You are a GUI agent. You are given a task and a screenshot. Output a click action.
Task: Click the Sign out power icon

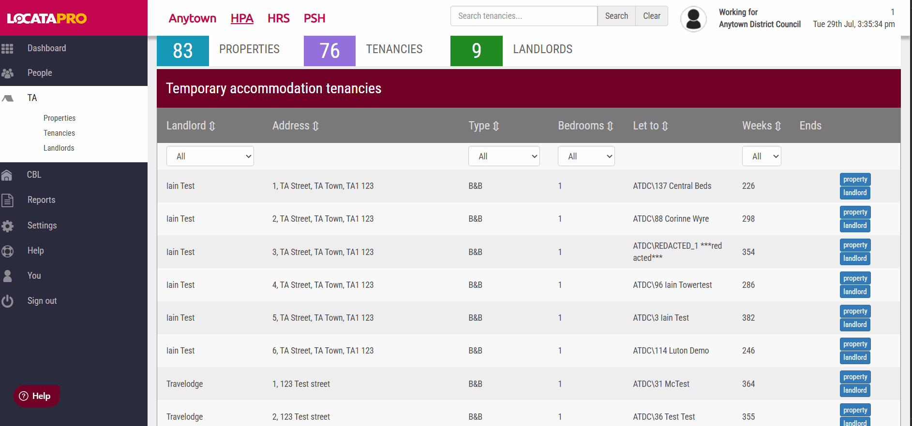(7, 301)
